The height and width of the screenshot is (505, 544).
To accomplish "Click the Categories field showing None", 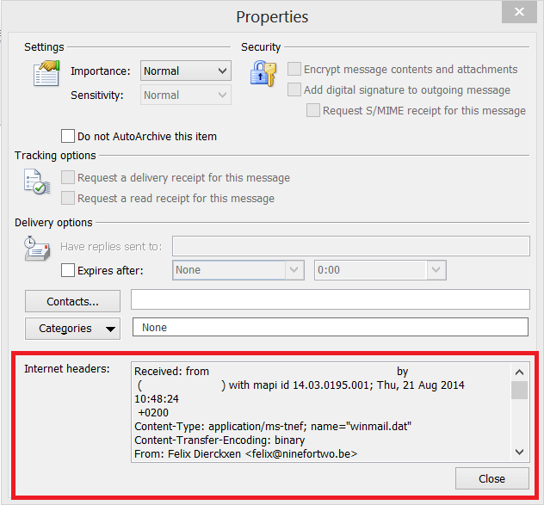I will coord(331,327).
